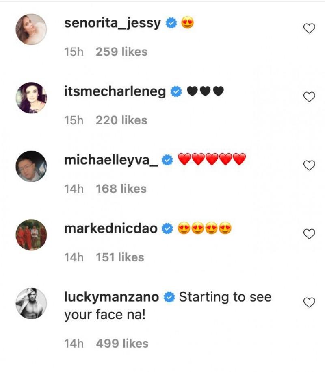Like luckymanzano's "Starting to see" comment
Screen dimensions: 325x372
click(x=310, y=302)
